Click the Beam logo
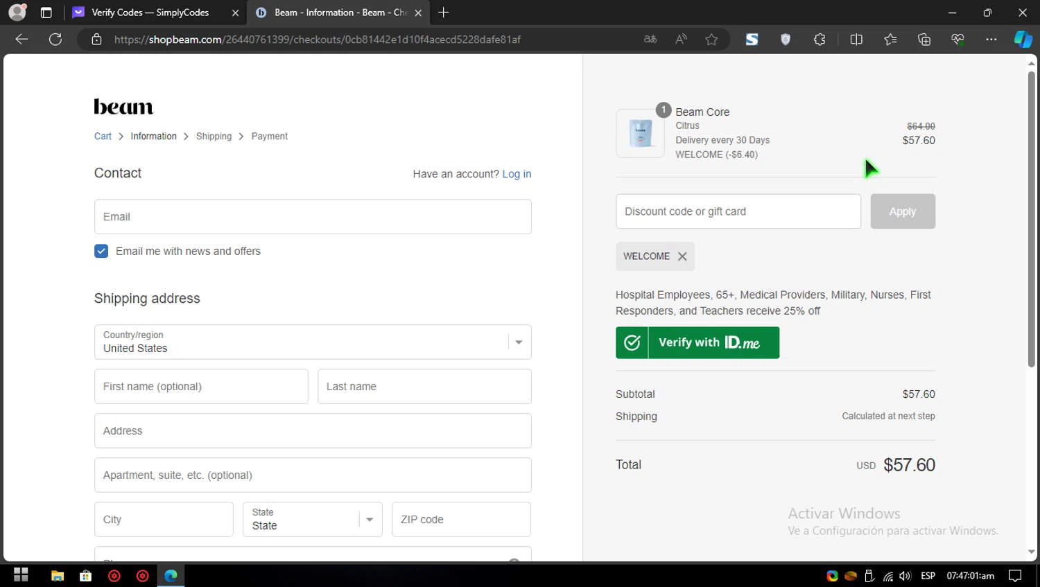Image resolution: width=1040 pixels, height=587 pixels. pyautogui.click(x=123, y=107)
